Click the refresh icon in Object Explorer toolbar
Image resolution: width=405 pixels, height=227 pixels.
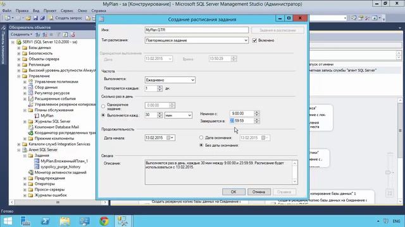65,34
